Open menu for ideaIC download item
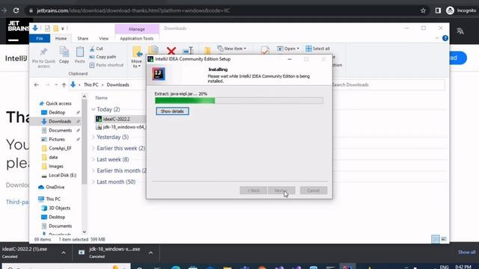This screenshot has width=479, height=269. click(64, 253)
